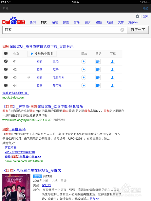151x201 pixels.
Task: Tap the battery indicator in status bar
Action: pyautogui.click(x=148, y=2)
